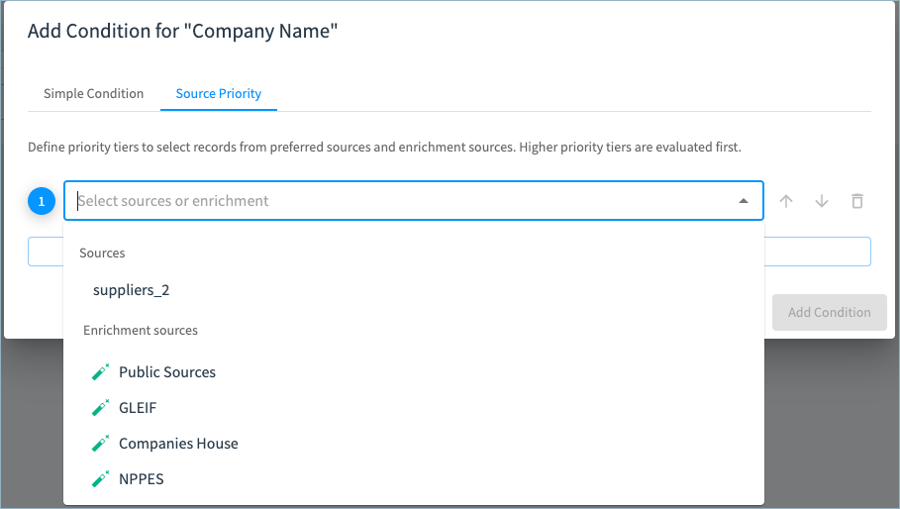Click the Enrichment sources group header

[x=140, y=330]
